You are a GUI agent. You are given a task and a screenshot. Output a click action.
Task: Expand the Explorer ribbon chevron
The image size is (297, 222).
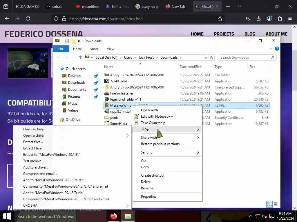click(271, 49)
